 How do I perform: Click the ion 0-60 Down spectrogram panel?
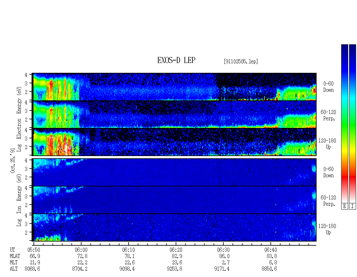point(175,172)
